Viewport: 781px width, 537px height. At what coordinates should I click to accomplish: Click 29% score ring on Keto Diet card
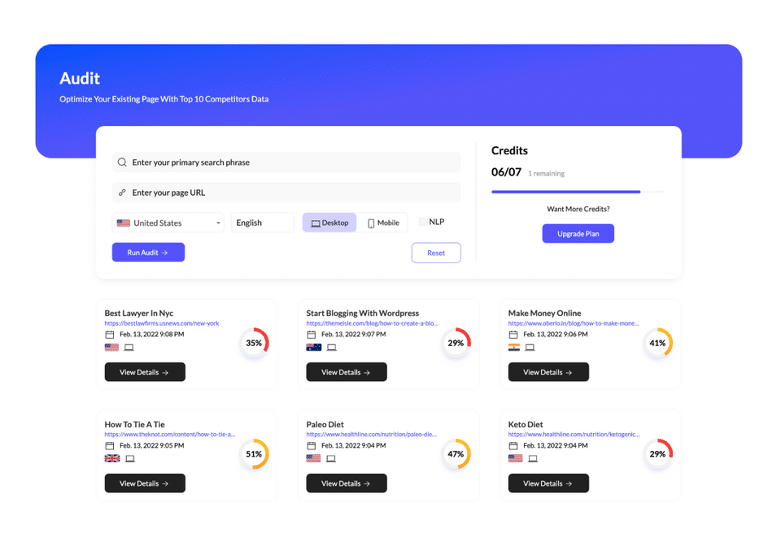click(x=657, y=454)
